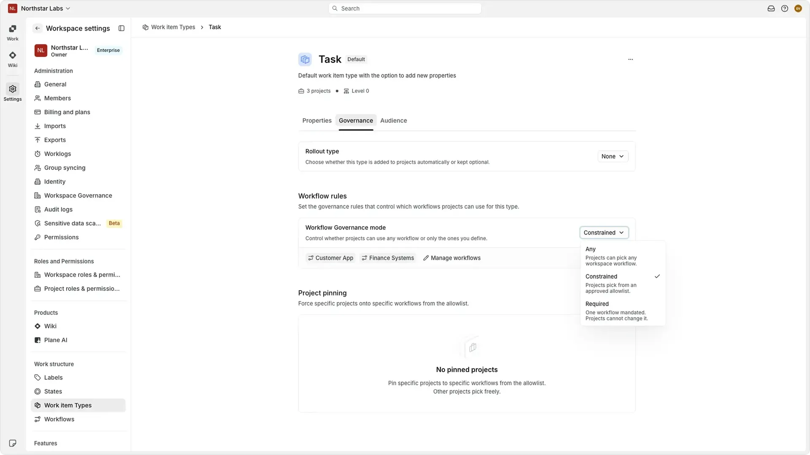Open the inbox icon in top bar
This screenshot has width=810, height=455.
[771, 8]
